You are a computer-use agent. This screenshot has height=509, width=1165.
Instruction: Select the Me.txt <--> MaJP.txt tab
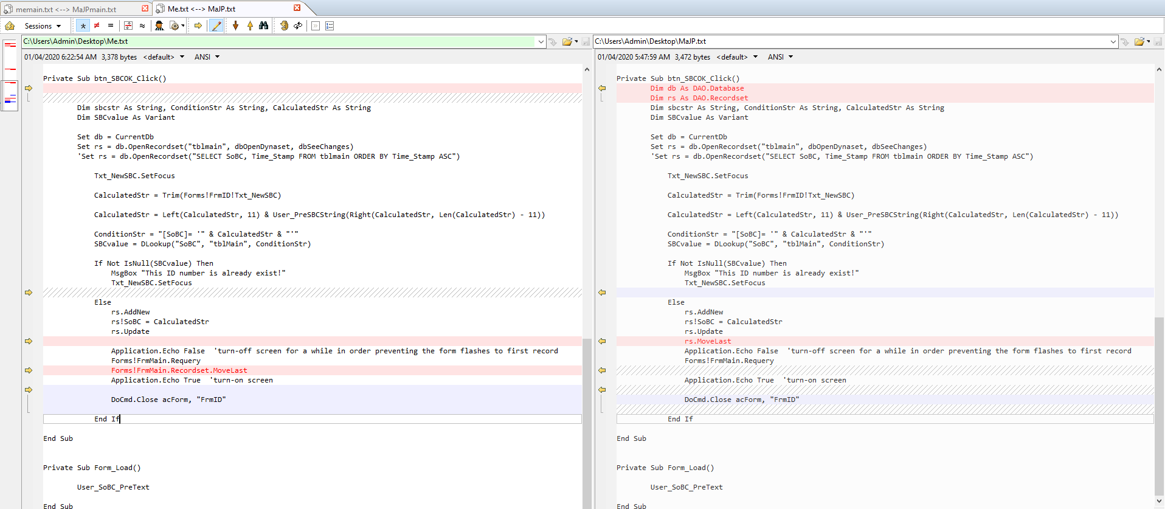point(201,9)
